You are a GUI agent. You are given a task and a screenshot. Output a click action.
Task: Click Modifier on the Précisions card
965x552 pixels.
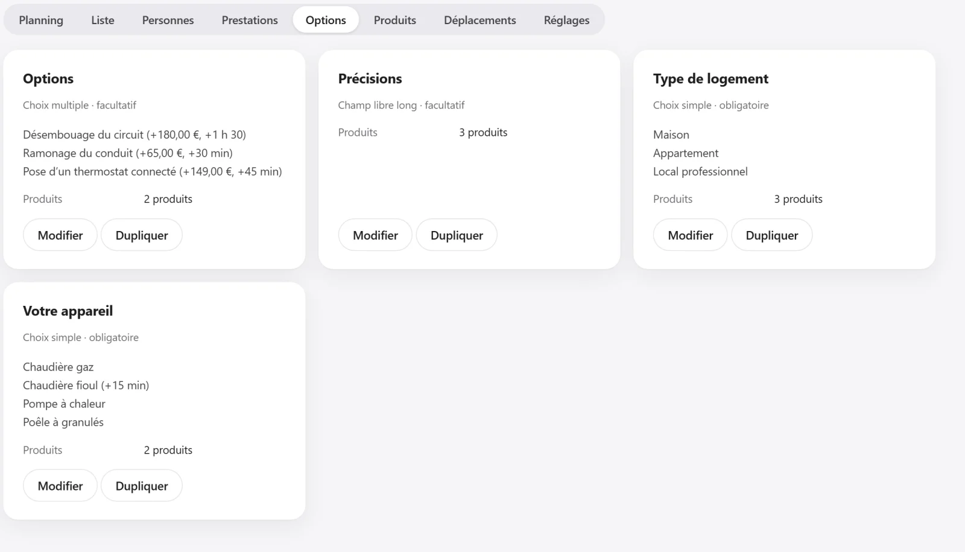point(375,235)
